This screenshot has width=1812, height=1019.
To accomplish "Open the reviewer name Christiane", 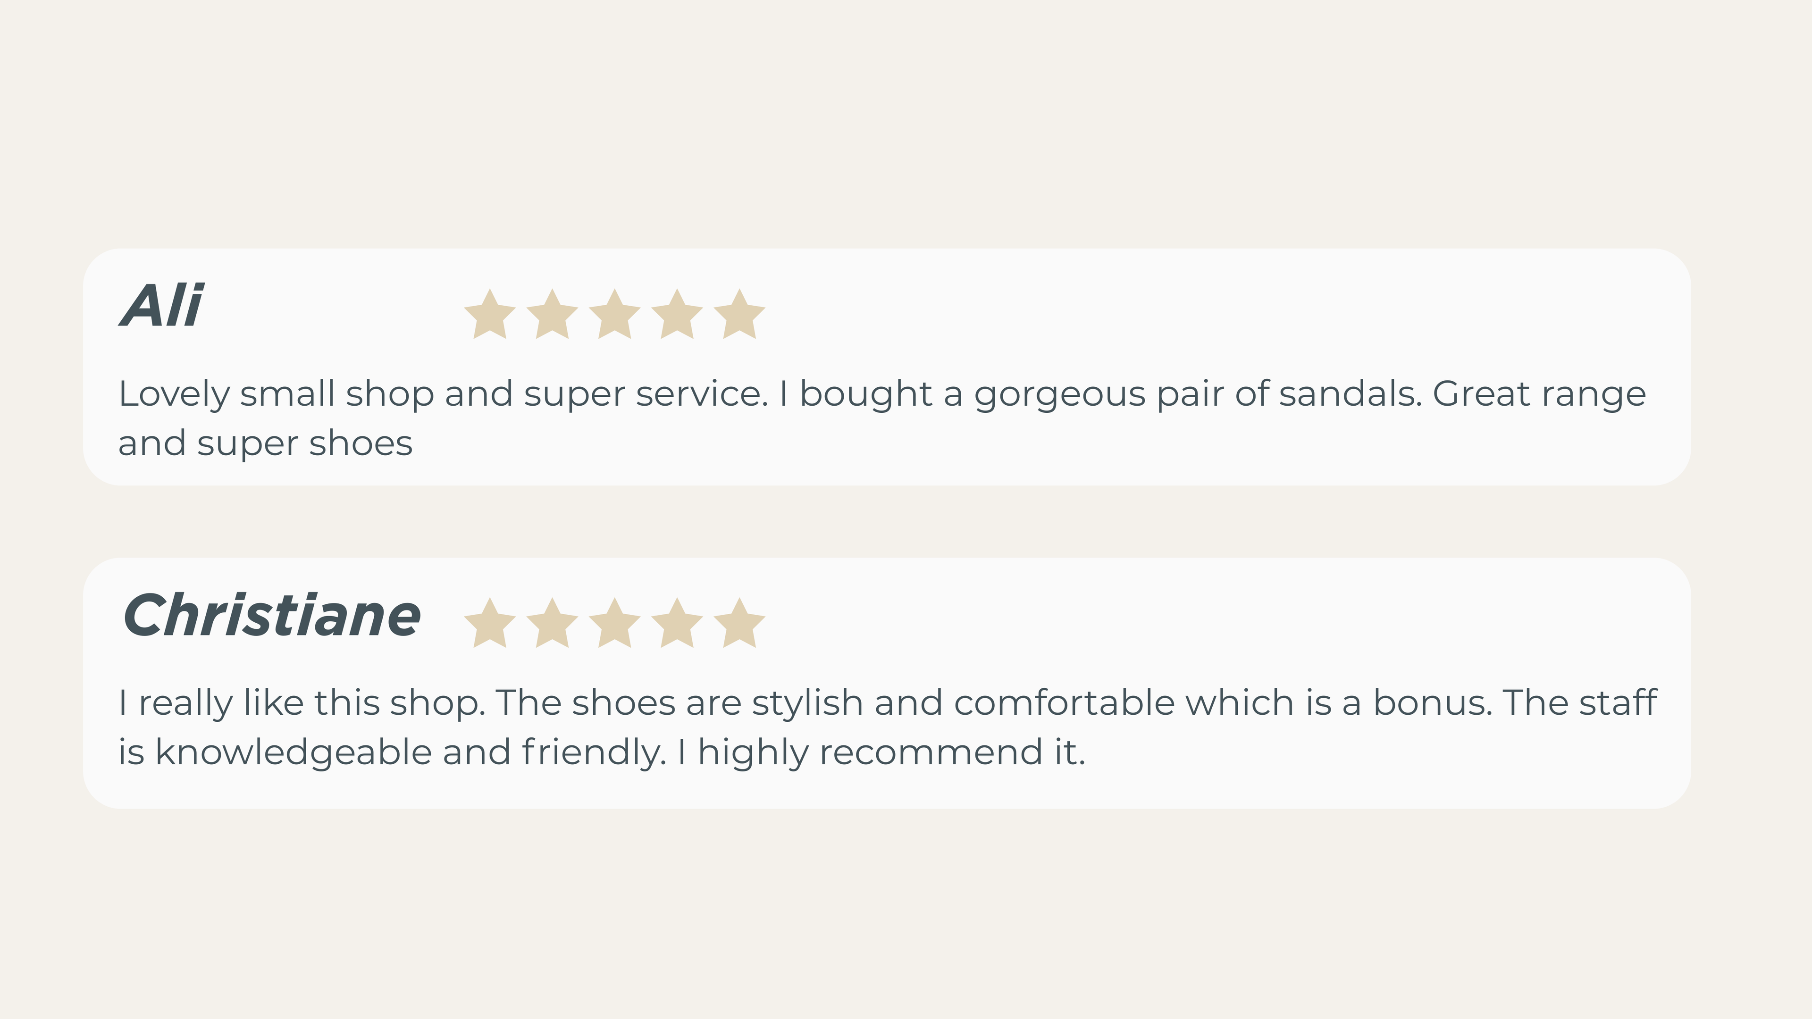I will pos(272,615).
